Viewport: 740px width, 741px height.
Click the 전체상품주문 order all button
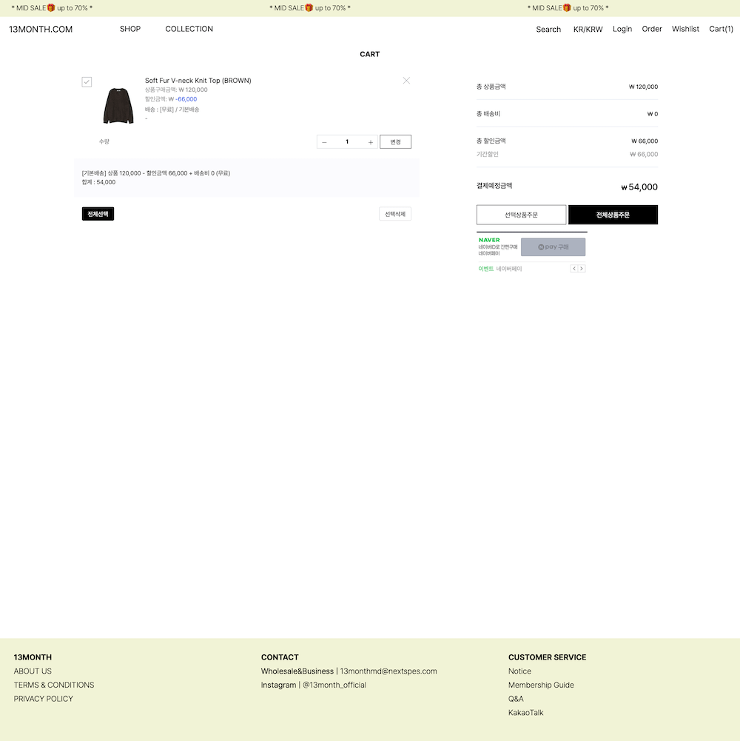point(613,215)
